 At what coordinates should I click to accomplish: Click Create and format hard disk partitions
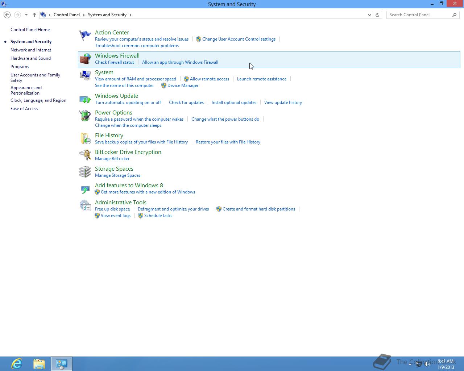coord(259,209)
